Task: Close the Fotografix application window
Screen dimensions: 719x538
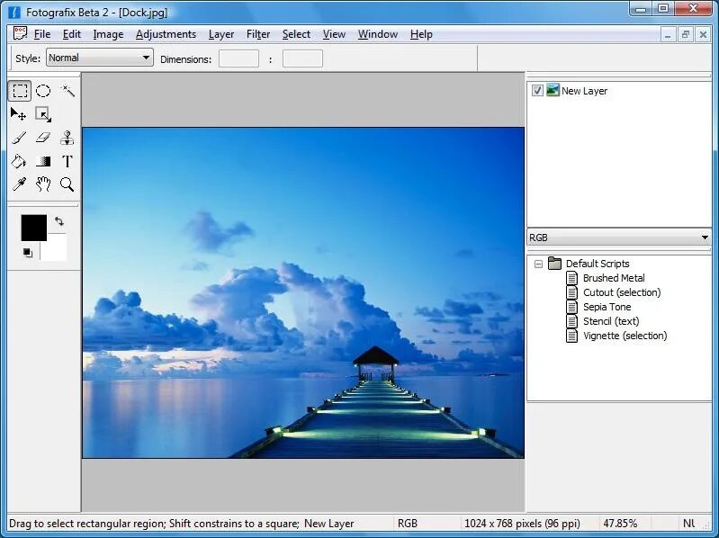Action: tap(693, 9)
